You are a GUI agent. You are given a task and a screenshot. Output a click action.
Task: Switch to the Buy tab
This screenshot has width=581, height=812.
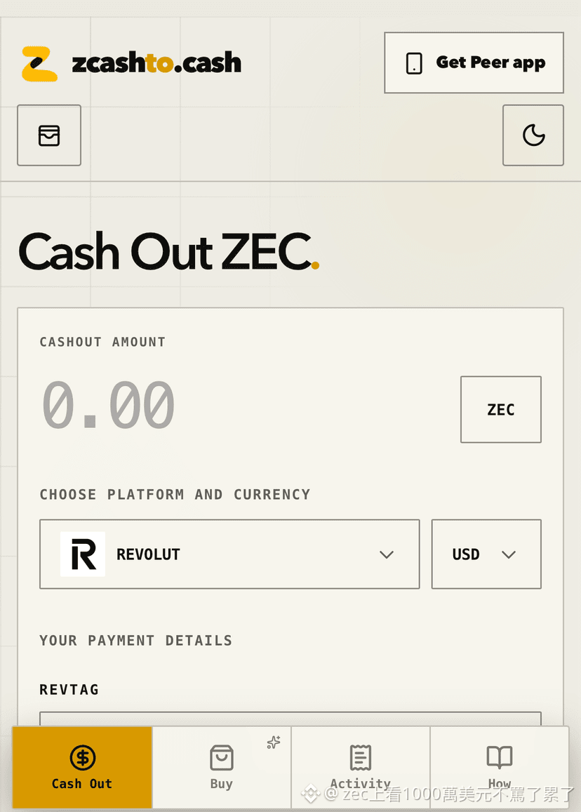point(222,767)
